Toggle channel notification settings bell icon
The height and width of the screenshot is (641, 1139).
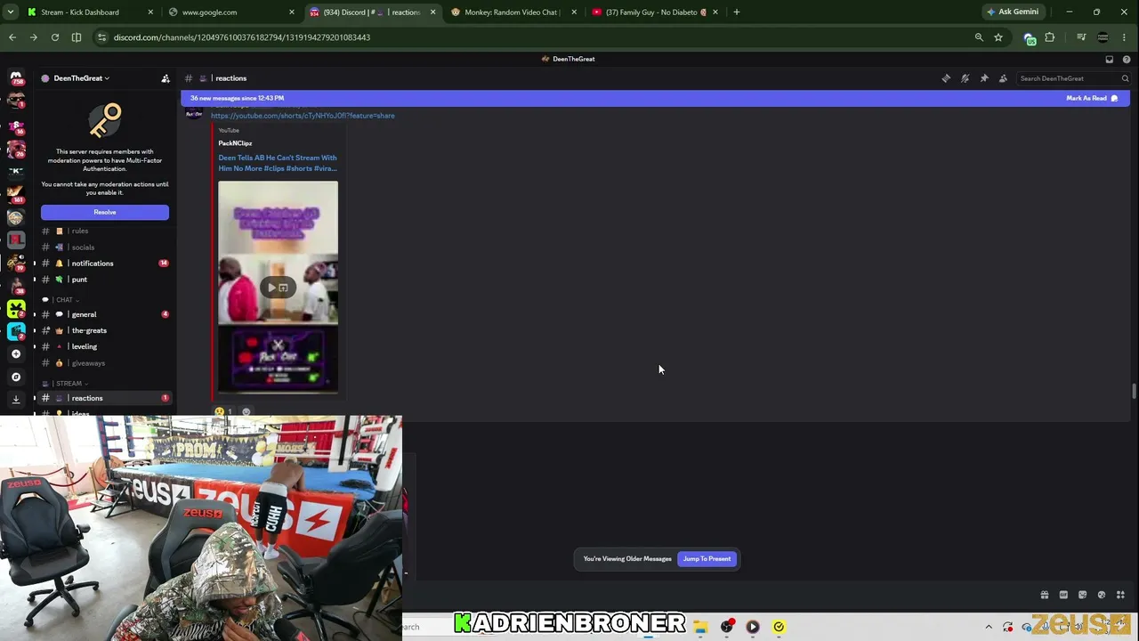(965, 78)
